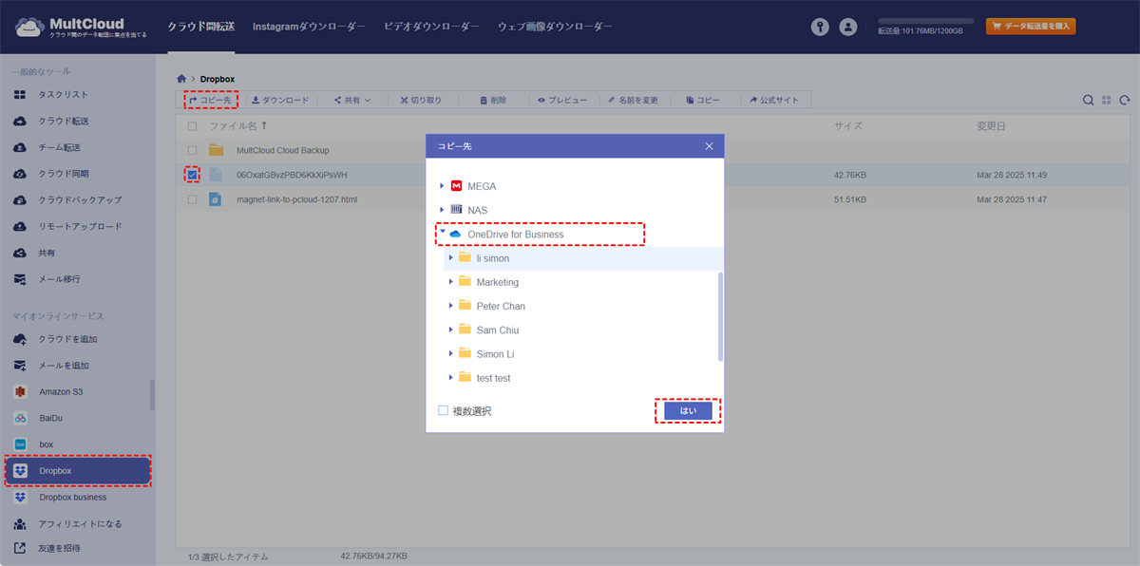The height and width of the screenshot is (566, 1140).
Task: Switch to grid view icon
Action: (x=1107, y=100)
